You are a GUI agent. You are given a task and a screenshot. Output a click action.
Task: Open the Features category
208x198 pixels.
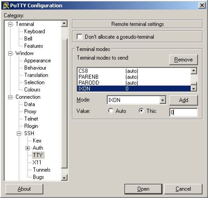pyautogui.click(x=34, y=46)
